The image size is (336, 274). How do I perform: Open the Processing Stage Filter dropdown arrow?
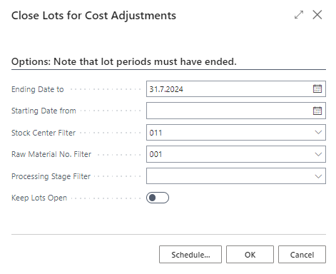(x=318, y=176)
